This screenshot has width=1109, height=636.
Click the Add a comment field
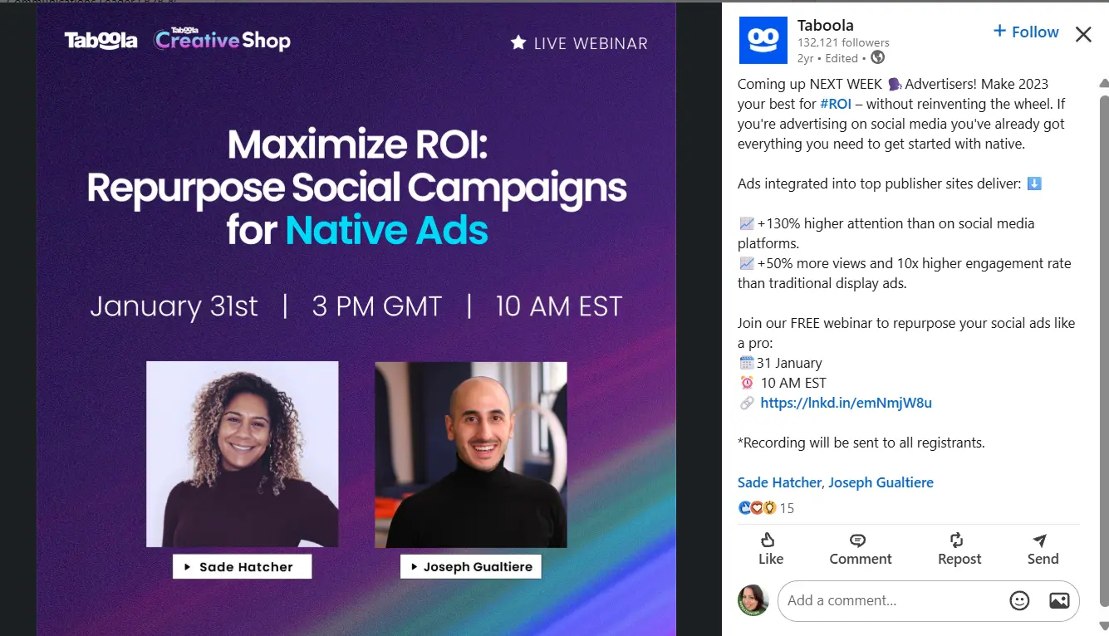point(893,600)
